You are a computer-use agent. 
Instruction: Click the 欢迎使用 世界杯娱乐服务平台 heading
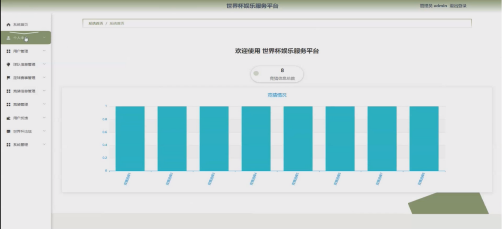tap(277, 51)
